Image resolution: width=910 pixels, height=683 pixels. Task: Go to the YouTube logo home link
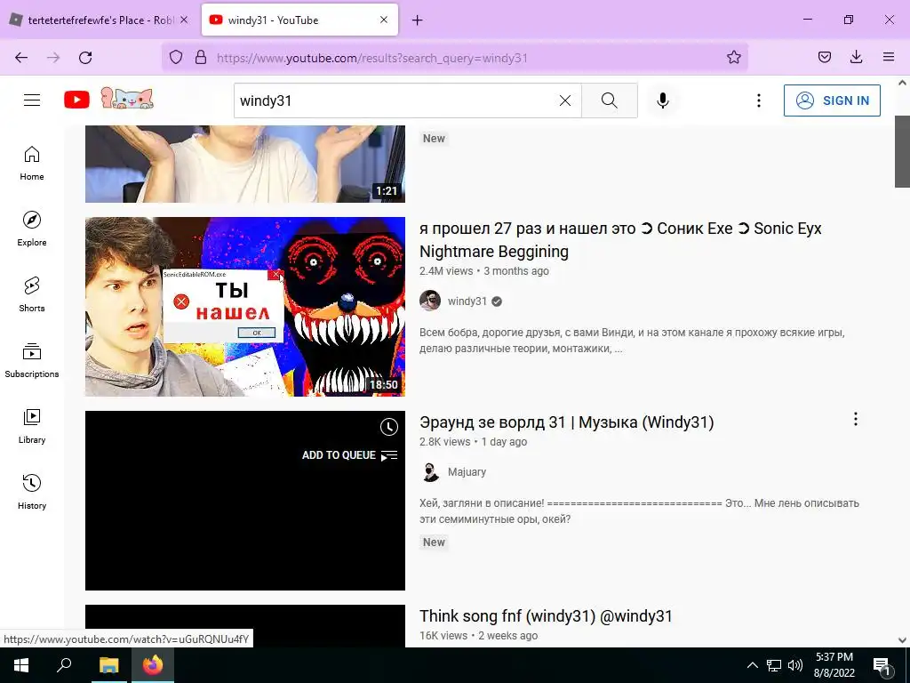point(76,100)
